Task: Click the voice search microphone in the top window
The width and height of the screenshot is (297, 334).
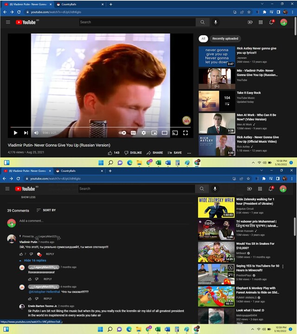Action: tap(215, 22)
